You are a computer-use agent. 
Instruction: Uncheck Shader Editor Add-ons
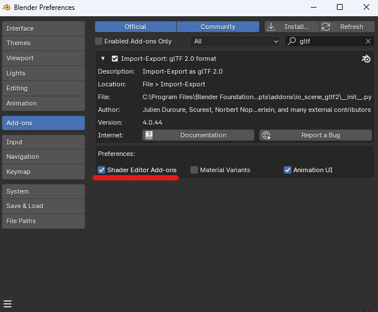pos(101,170)
